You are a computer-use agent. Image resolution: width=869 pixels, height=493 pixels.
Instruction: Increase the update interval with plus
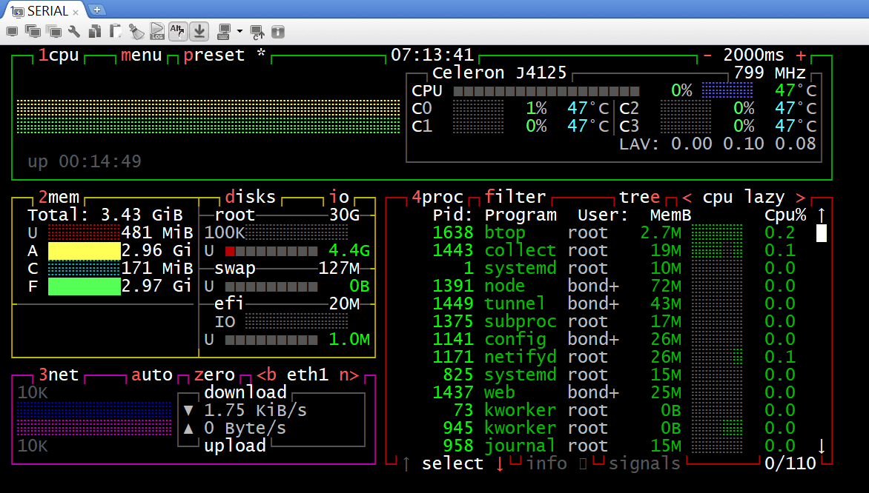click(800, 56)
